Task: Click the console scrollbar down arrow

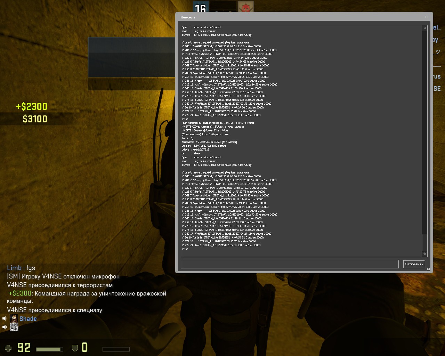Action: click(x=424, y=254)
